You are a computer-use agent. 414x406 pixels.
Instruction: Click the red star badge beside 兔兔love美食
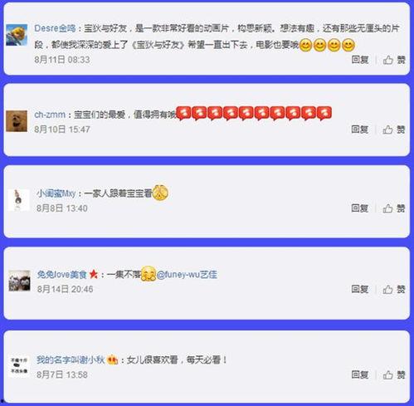tap(94, 274)
